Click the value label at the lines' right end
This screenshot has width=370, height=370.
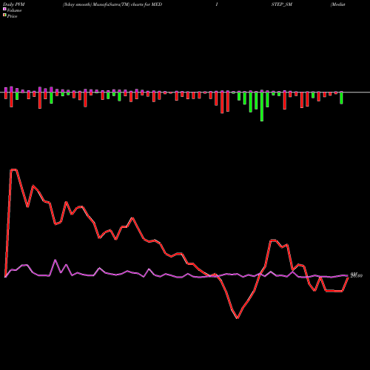coord(357,275)
